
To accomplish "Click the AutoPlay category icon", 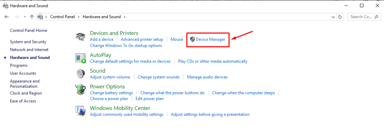I will 81,58.
